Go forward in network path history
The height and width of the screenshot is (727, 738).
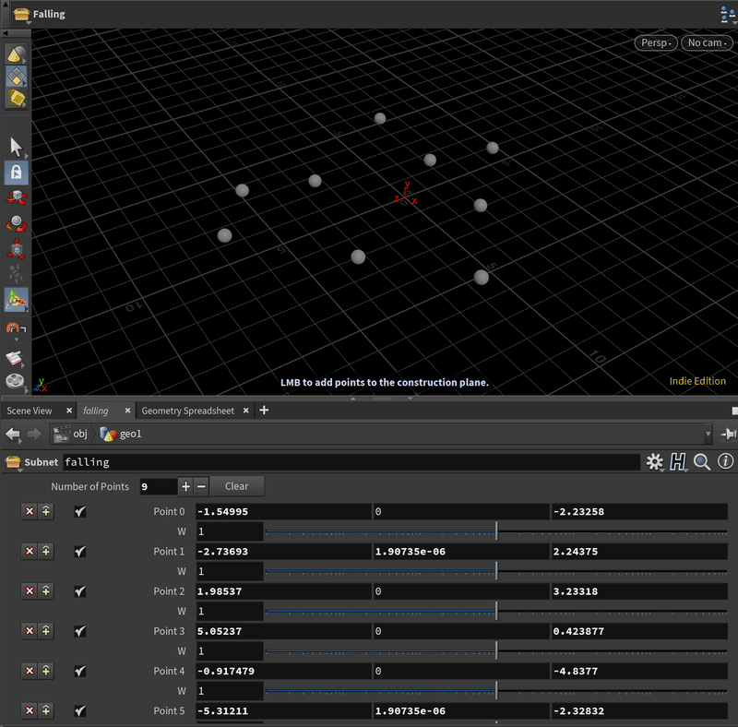coord(34,434)
